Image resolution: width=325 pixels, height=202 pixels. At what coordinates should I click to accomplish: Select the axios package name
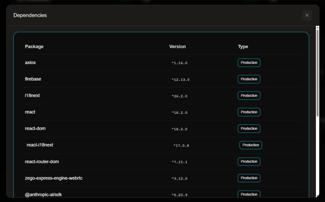point(30,63)
